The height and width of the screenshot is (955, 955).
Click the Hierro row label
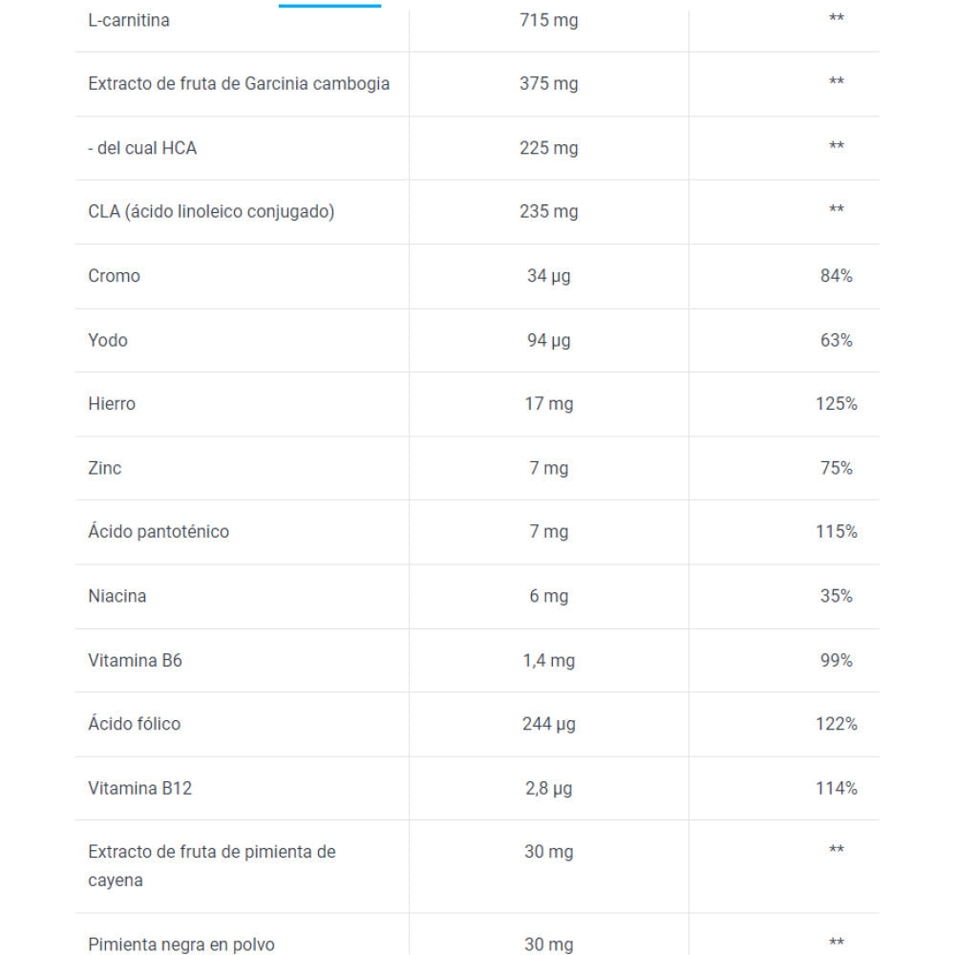pos(112,404)
